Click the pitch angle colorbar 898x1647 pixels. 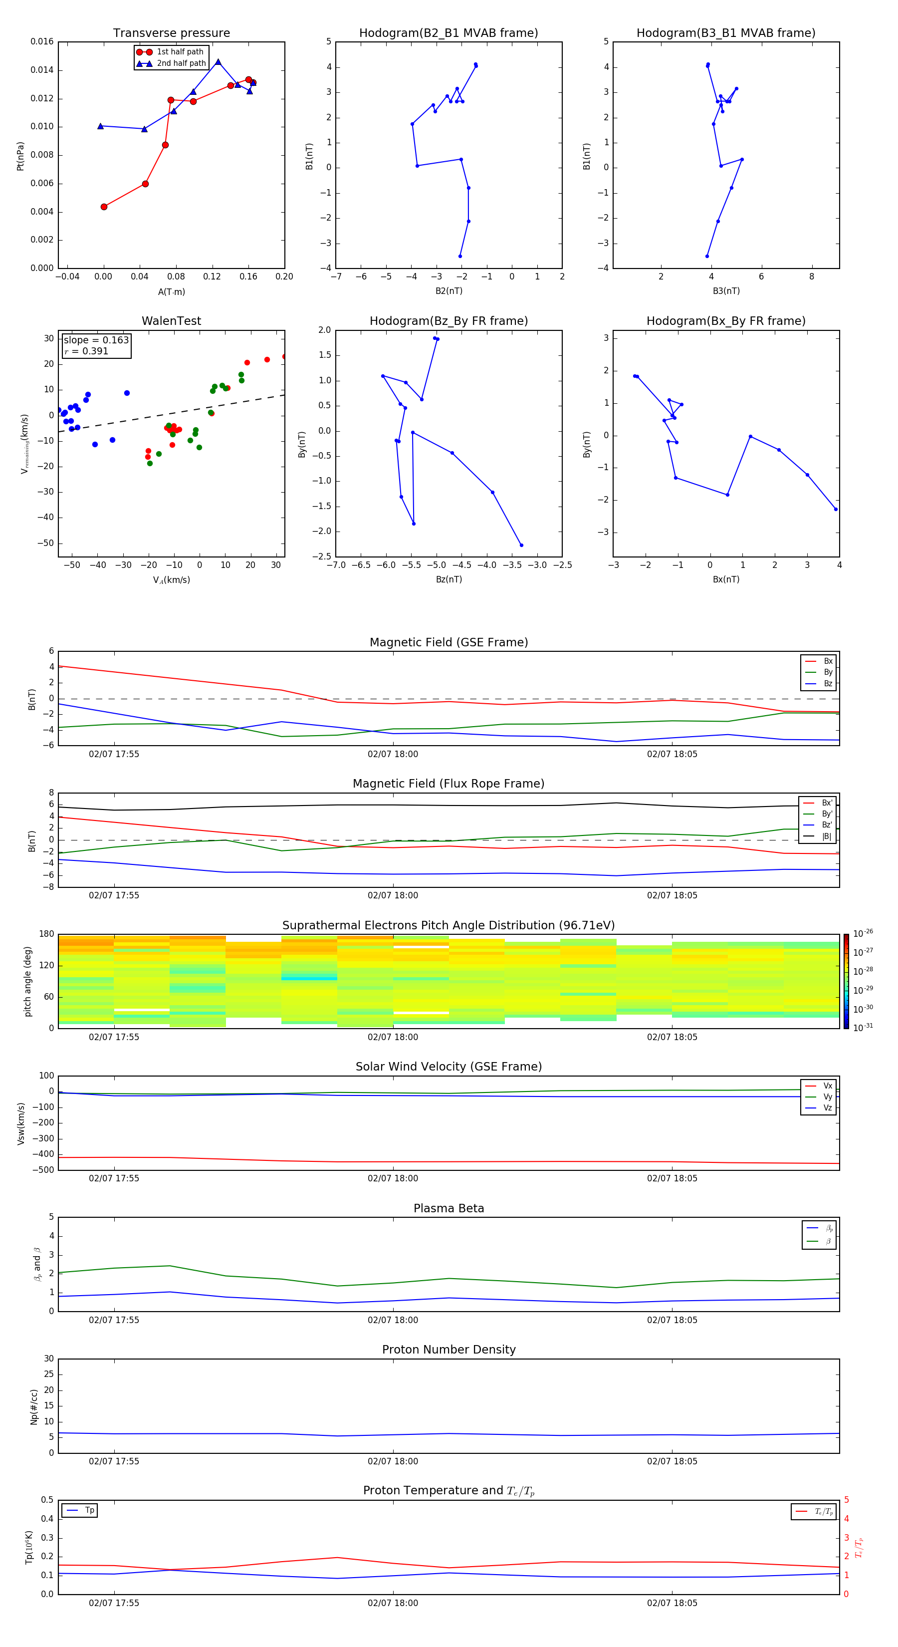846,981
